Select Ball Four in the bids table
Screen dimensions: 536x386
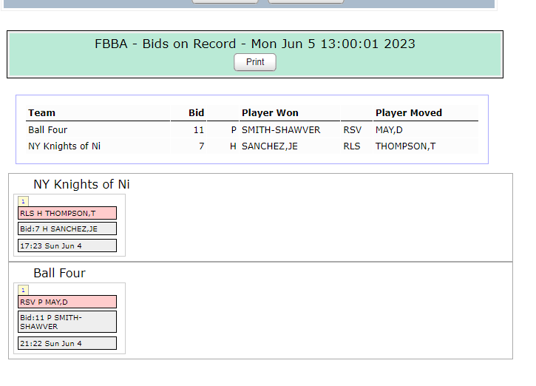coord(48,130)
